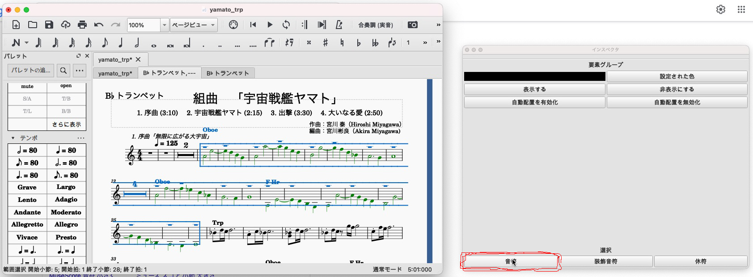Toggle loop playback
Screen dimensions: 753x277
point(286,25)
